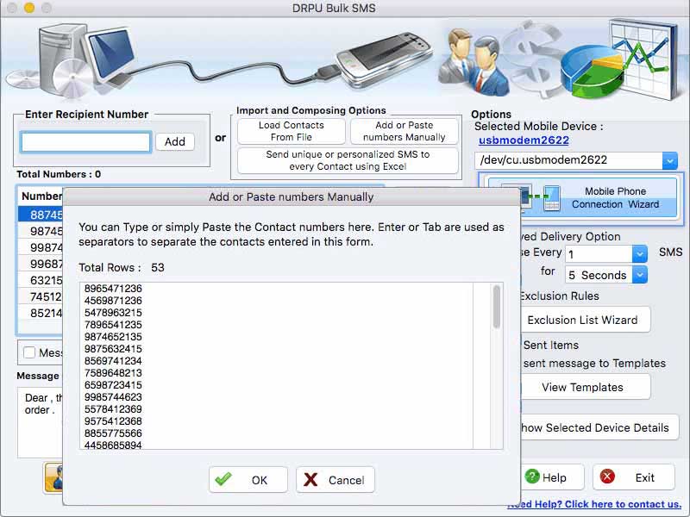
Task: Open the /dev/cu.usbmodem2622 port dropdown
Action: (x=668, y=160)
